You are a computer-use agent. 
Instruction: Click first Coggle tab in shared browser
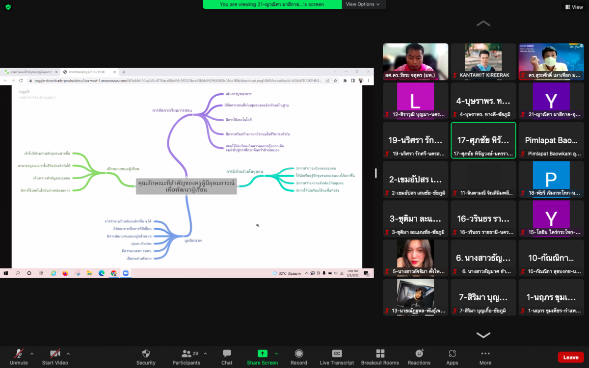click(30, 72)
